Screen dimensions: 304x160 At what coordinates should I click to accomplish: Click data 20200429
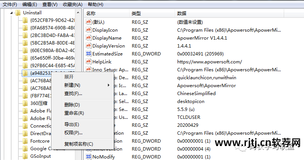pyautogui.click(x=188, y=125)
